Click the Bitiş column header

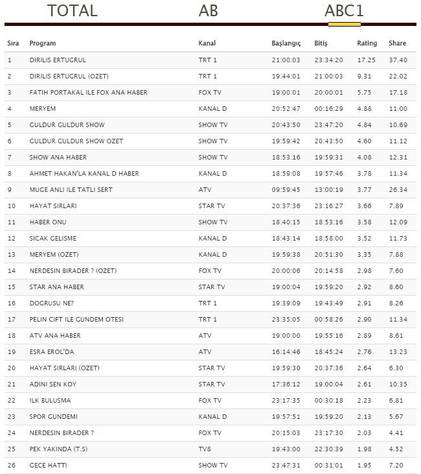coord(321,43)
